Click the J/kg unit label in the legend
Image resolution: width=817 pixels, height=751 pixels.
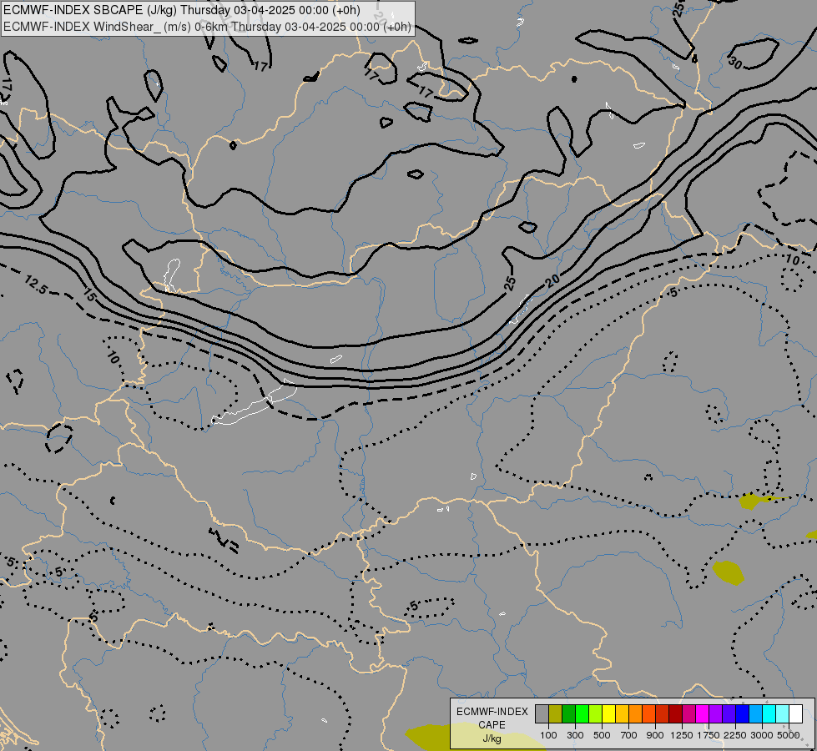(492, 738)
